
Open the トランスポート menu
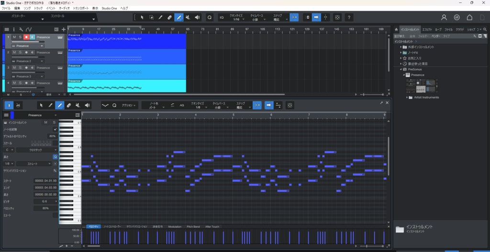(x=81, y=8)
